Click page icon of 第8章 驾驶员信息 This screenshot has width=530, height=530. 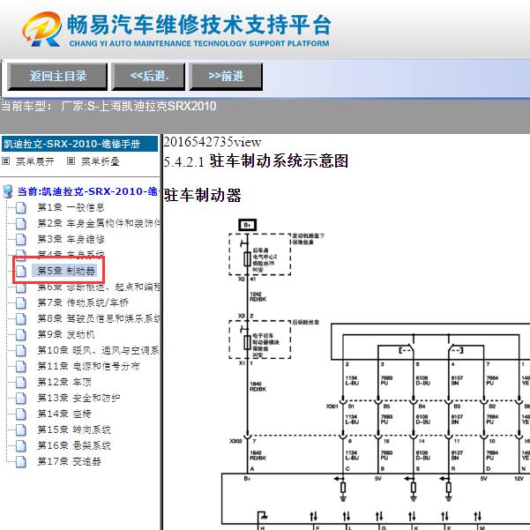pyautogui.click(x=21, y=318)
